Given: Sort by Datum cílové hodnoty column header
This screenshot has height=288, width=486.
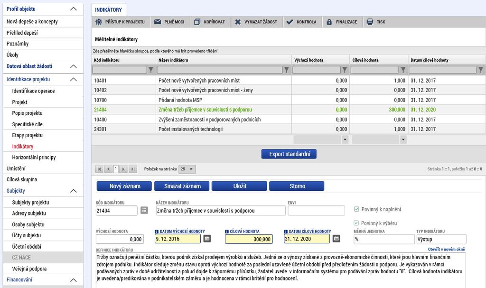Looking at the screenshot, I should coord(429,60).
